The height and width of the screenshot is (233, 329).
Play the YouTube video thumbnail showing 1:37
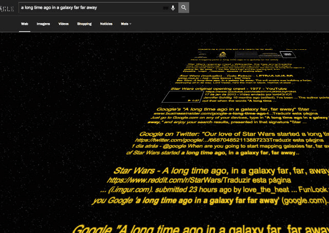(x=182, y=96)
